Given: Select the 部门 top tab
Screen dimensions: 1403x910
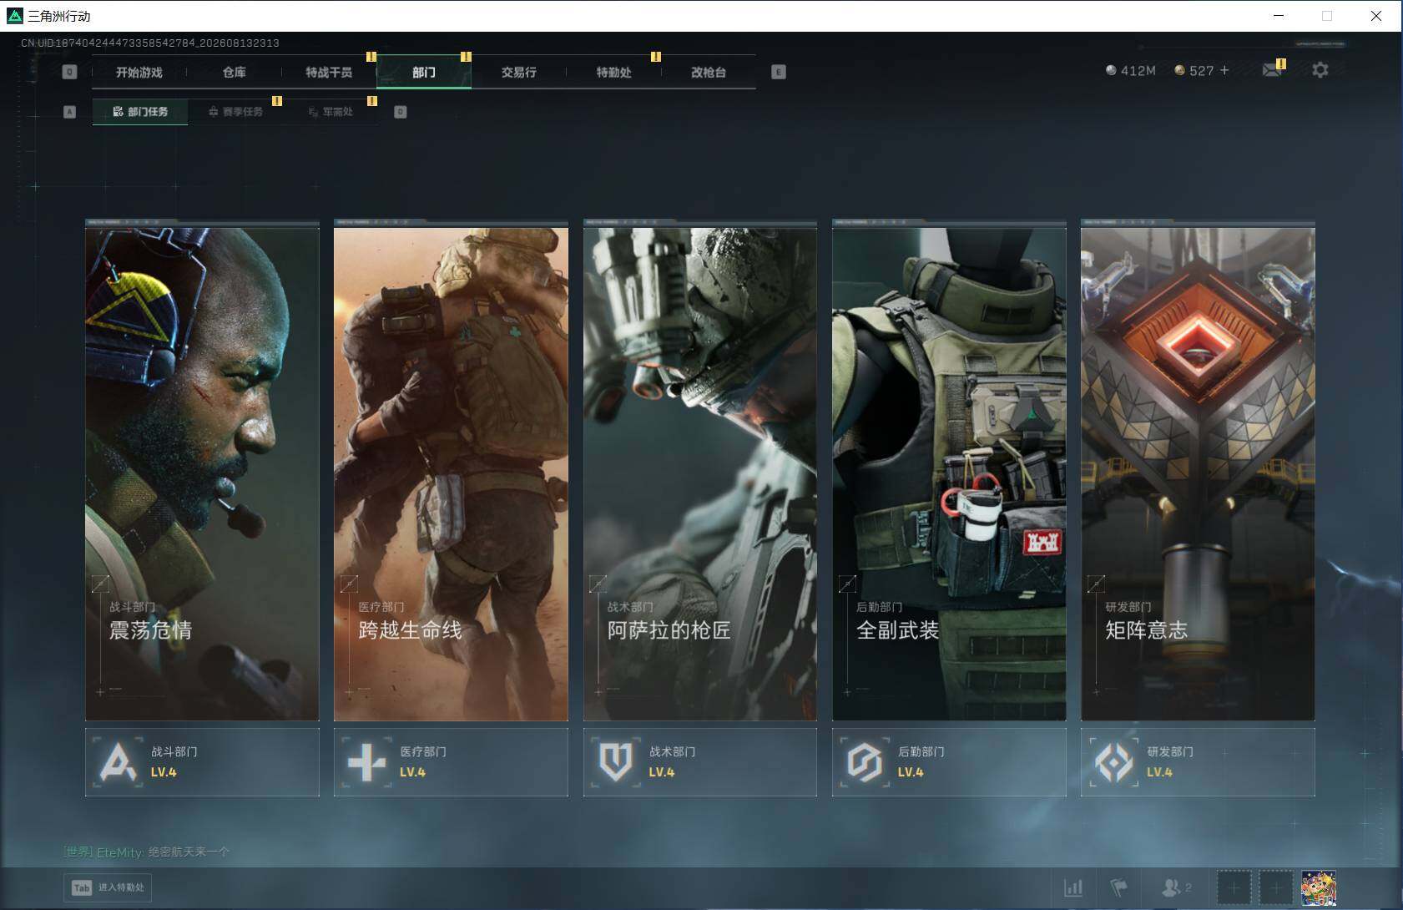Looking at the screenshot, I should pyautogui.click(x=424, y=73).
